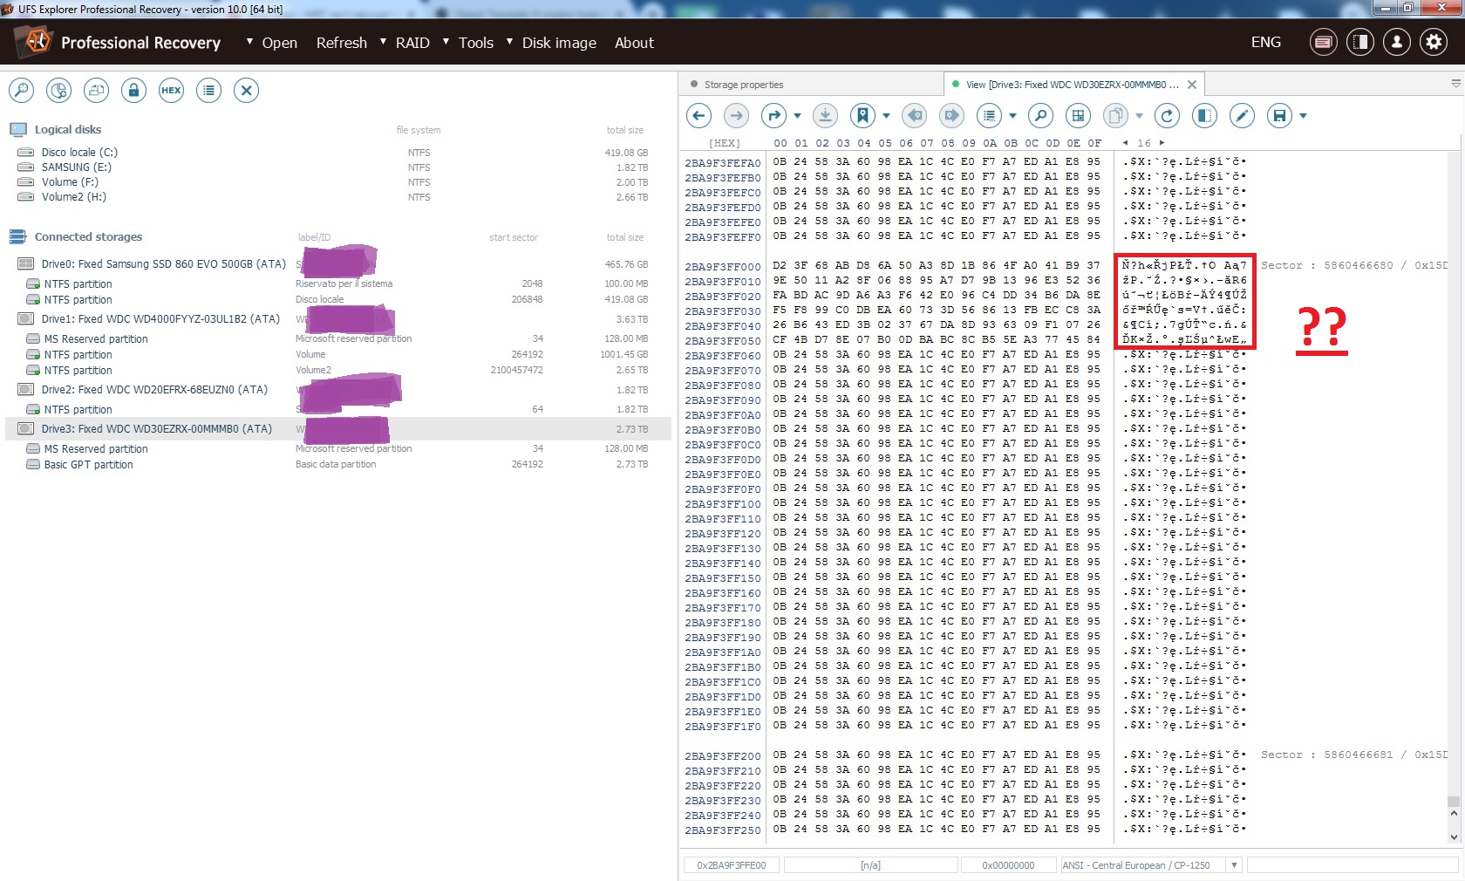This screenshot has height=881, width=1465.
Task: Click the 0x00000000 status field
Action: click(x=1008, y=865)
